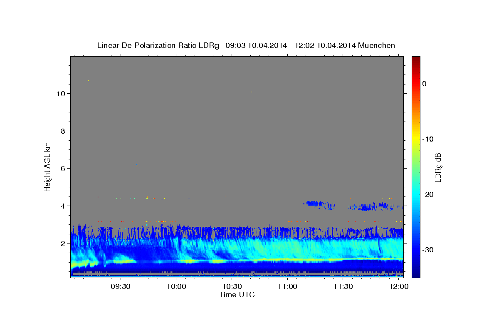
Task: Click the 'Height AGL km' axis label
Action: 47,166
